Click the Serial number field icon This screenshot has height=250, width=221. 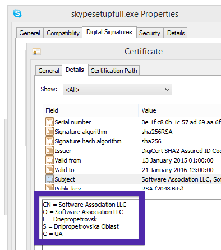[49, 122]
